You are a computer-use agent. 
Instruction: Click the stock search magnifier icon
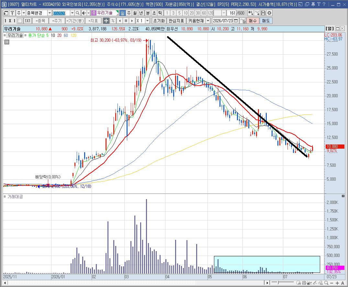tap(77, 13)
